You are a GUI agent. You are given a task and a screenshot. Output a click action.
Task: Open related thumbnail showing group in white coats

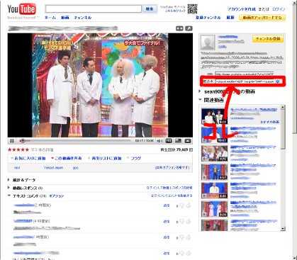click(x=215, y=153)
